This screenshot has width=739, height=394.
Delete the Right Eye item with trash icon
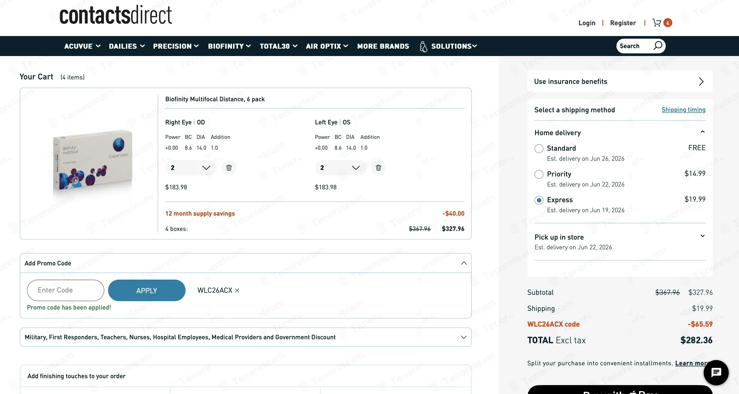(229, 168)
